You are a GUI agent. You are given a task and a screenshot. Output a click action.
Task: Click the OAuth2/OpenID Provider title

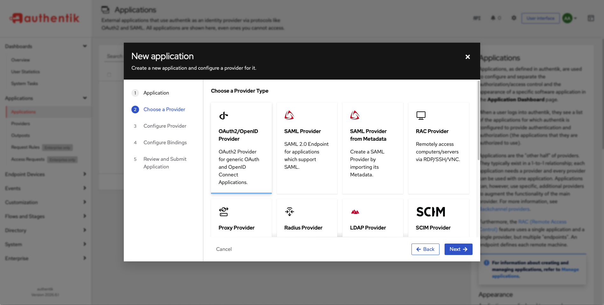(238, 135)
